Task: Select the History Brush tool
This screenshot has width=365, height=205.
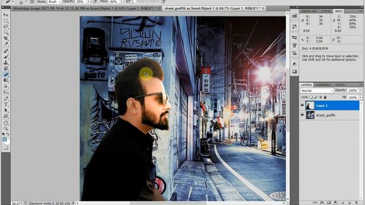Action: 6,68
